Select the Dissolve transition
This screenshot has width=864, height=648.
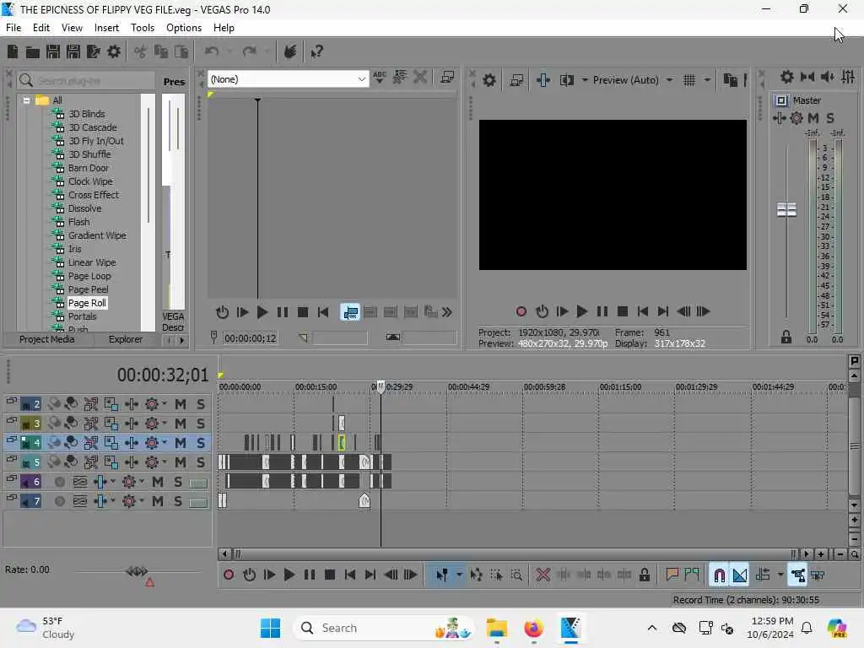pos(84,208)
